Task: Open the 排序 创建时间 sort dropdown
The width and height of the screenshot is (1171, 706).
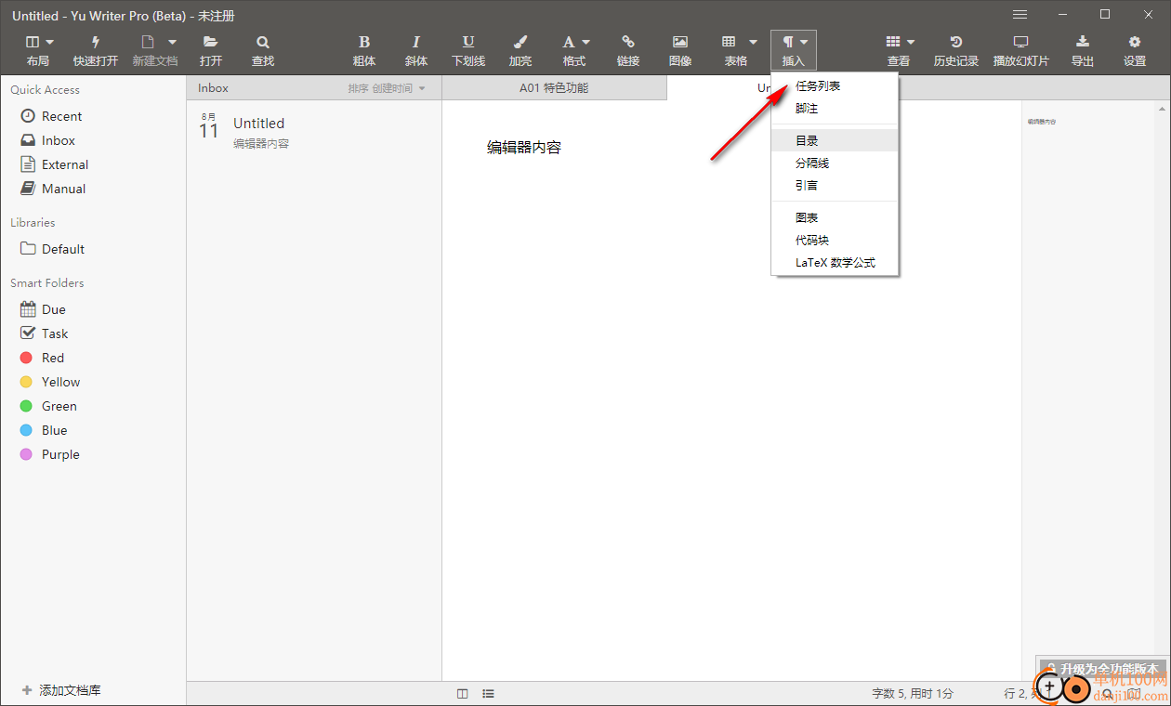Action: click(x=387, y=88)
